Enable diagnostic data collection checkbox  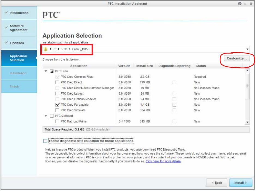(45, 141)
